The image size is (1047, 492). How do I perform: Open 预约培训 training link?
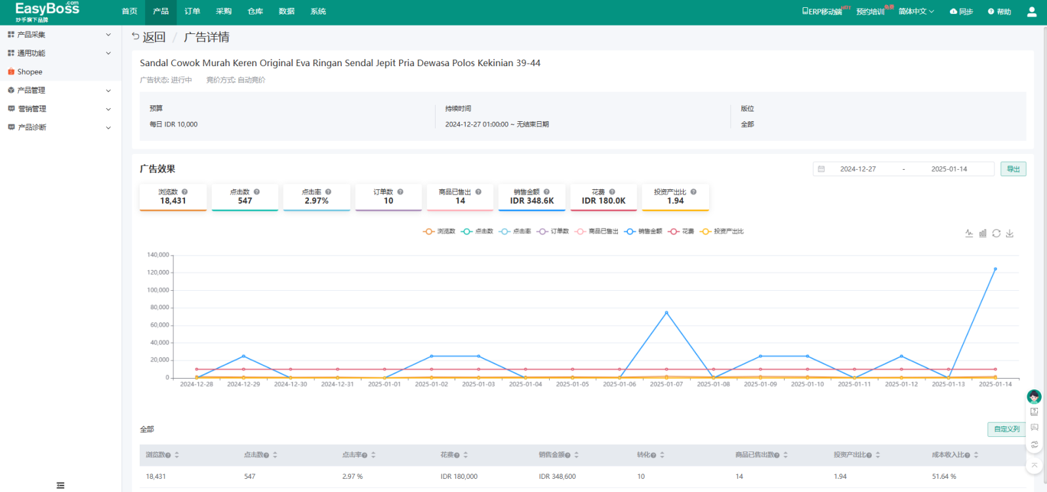pyautogui.click(x=870, y=12)
